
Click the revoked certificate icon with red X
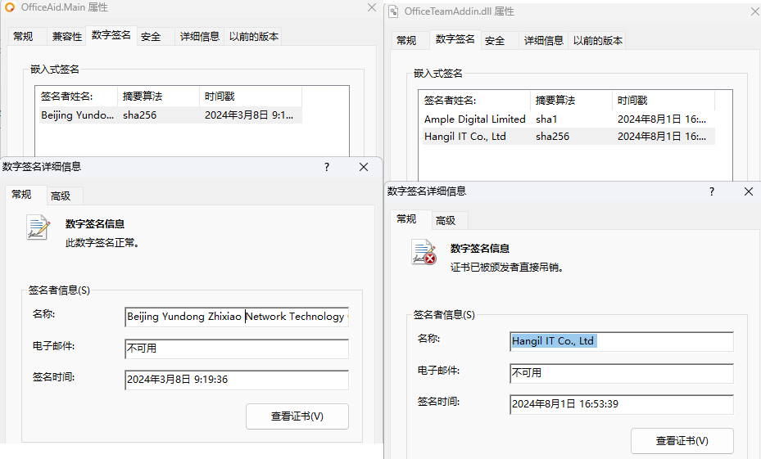coord(424,253)
